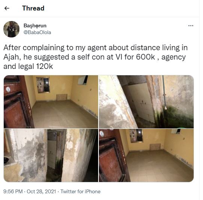The width and height of the screenshot is (203, 200).
Task: View the top-right moldy wall photo
Action: pyautogui.click(x=146, y=102)
